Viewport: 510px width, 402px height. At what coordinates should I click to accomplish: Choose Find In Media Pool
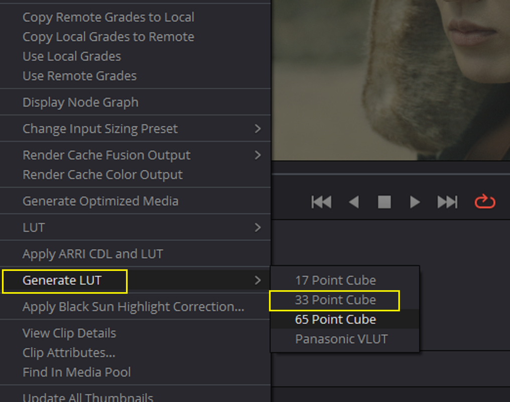pos(77,372)
